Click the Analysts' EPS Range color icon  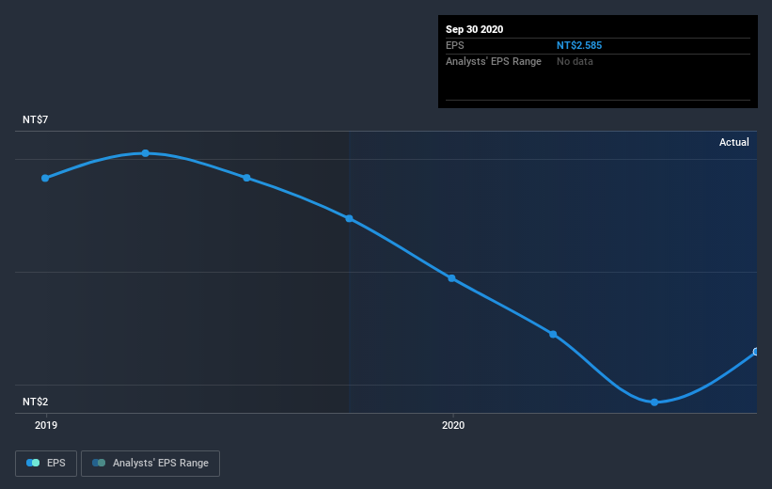(99, 463)
